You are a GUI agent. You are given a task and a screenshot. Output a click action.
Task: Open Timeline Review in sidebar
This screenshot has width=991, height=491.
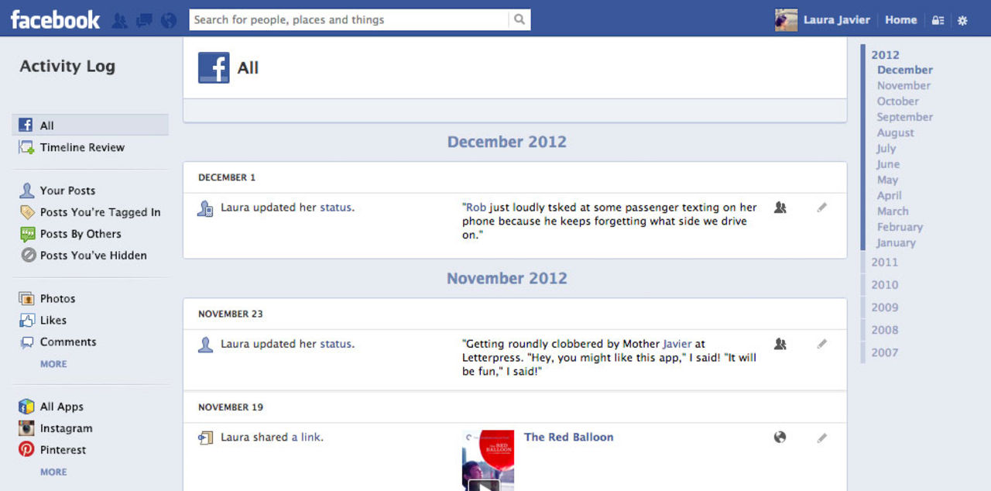click(x=82, y=147)
